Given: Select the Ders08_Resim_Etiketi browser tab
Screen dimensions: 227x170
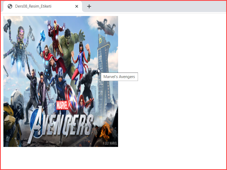Looking at the screenshot, I should tap(42, 6).
